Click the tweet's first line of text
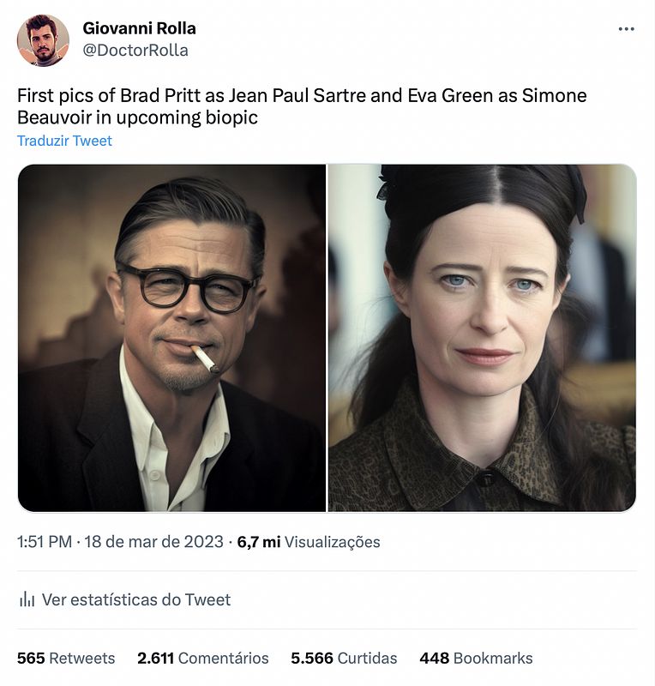This screenshot has height=686, width=655. coord(302,95)
